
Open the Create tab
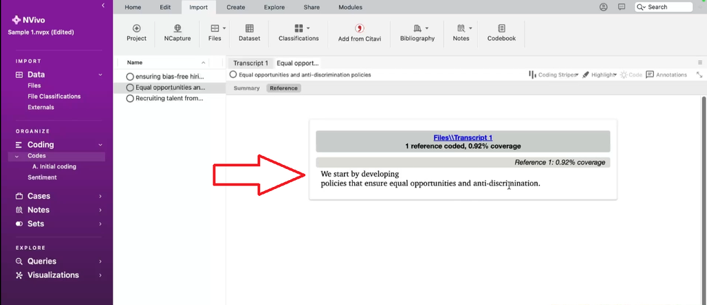point(236,7)
